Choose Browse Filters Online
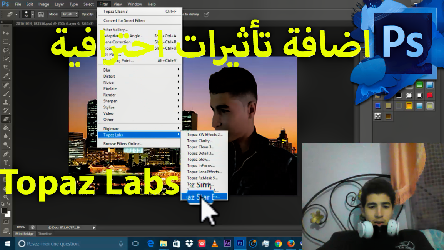 click(x=139, y=143)
